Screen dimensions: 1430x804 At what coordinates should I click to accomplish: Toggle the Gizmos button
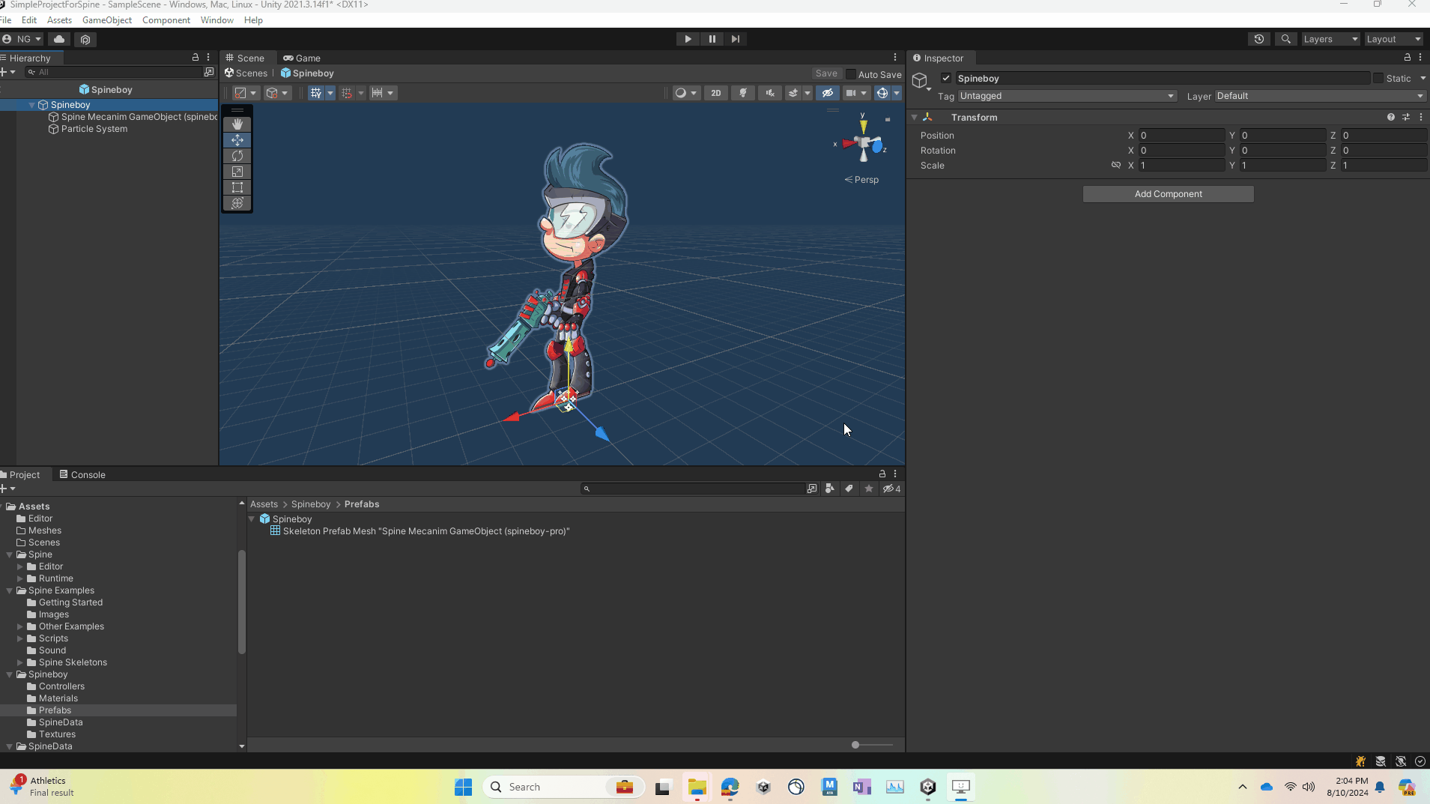tap(882, 93)
